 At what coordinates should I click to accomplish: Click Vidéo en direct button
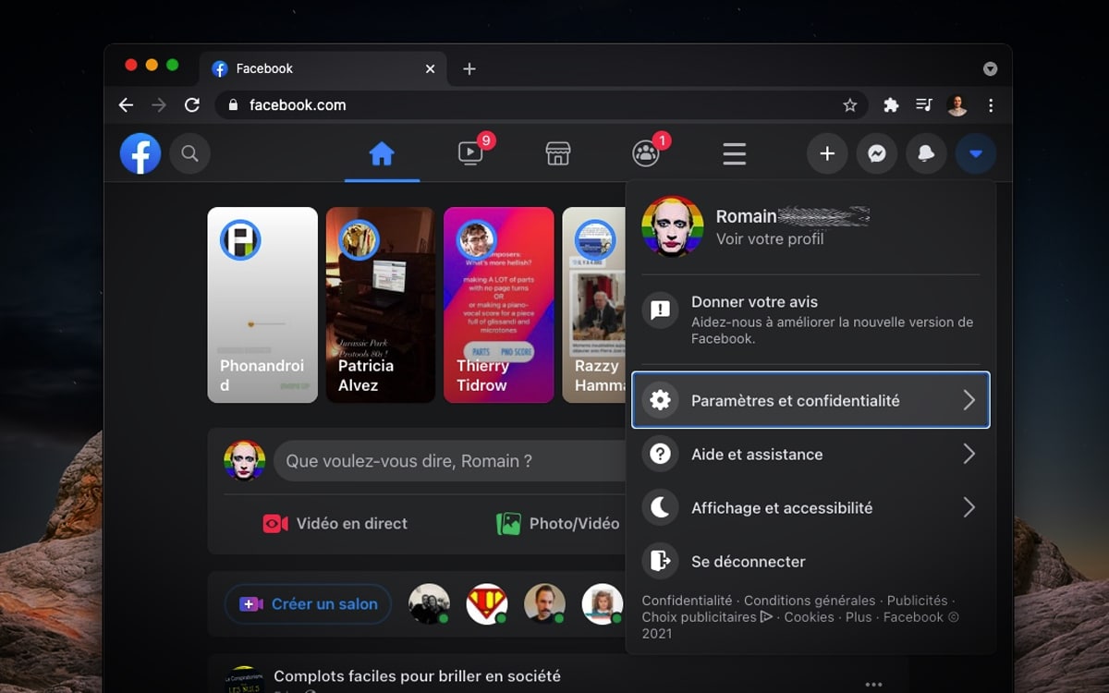(335, 524)
